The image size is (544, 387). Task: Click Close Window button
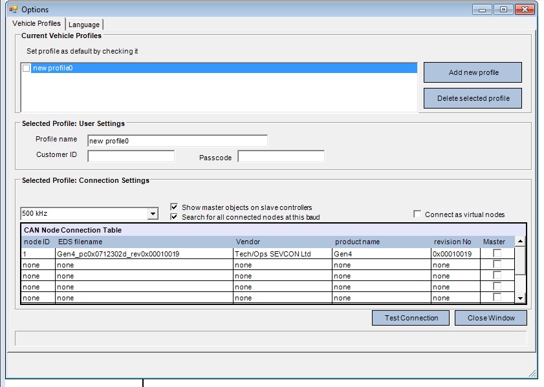490,318
